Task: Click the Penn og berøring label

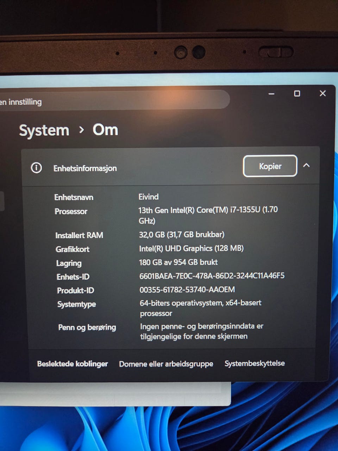Action: (87, 327)
